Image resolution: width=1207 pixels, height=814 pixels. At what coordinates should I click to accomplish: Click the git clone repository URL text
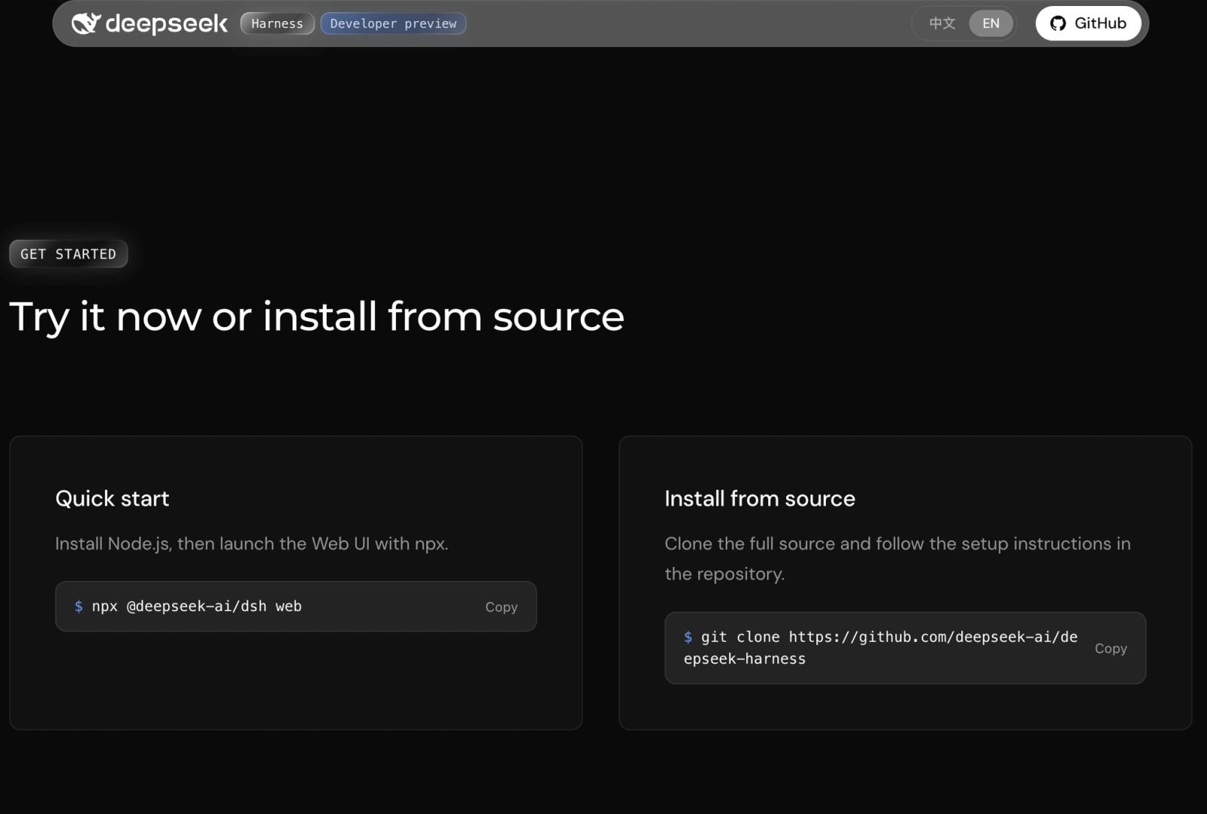[880, 647]
